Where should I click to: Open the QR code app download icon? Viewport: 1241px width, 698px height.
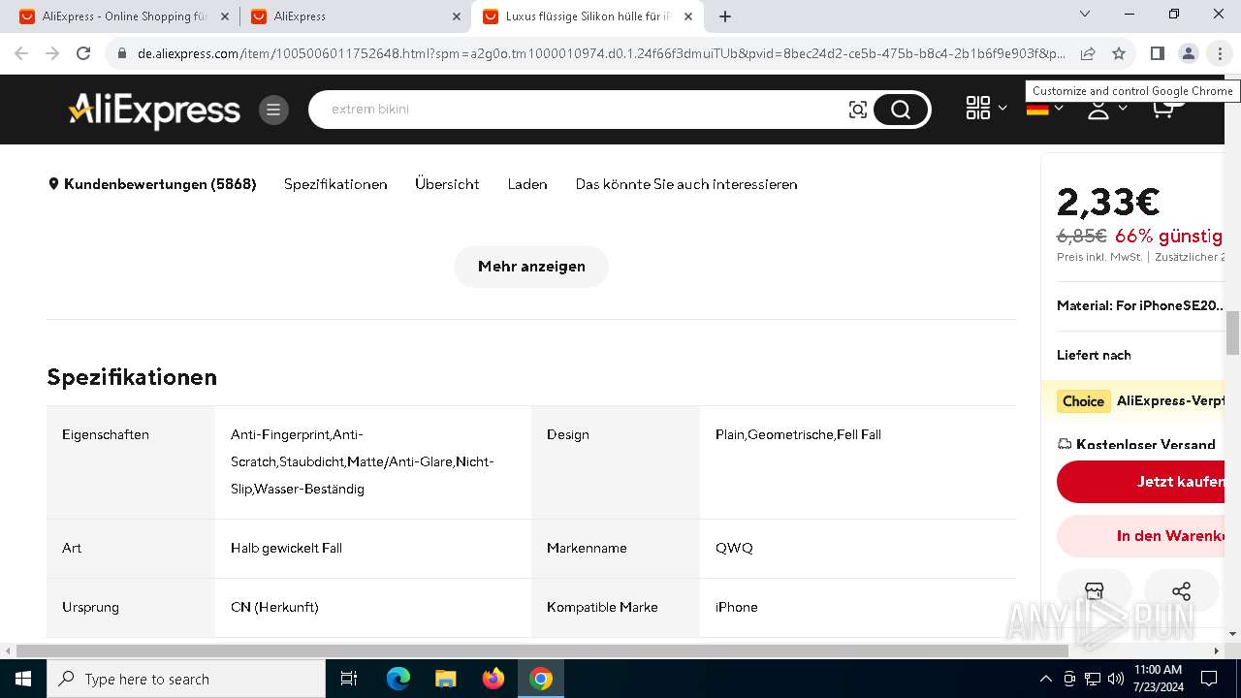(x=978, y=109)
